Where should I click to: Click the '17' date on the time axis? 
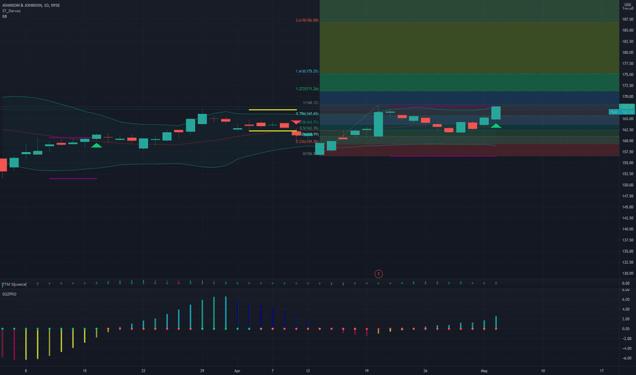[x=601, y=371]
